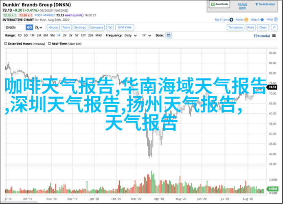This screenshot has height=204, width=283.
Task: Select the 1M range
Action: (x=32, y=35)
